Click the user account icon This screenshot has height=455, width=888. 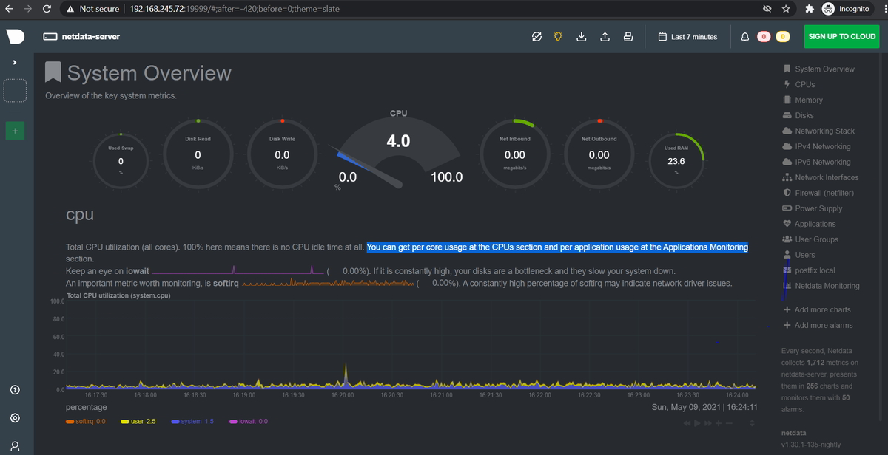[x=15, y=446]
